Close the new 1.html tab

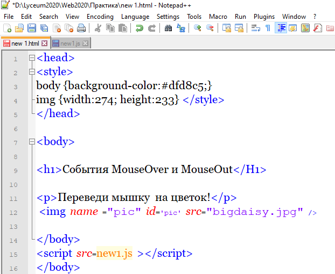(x=44, y=44)
